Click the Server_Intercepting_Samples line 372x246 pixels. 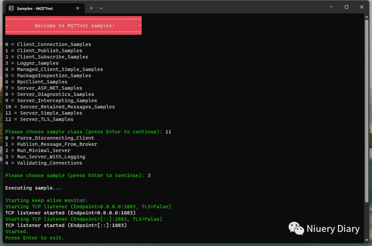(51, 101)
